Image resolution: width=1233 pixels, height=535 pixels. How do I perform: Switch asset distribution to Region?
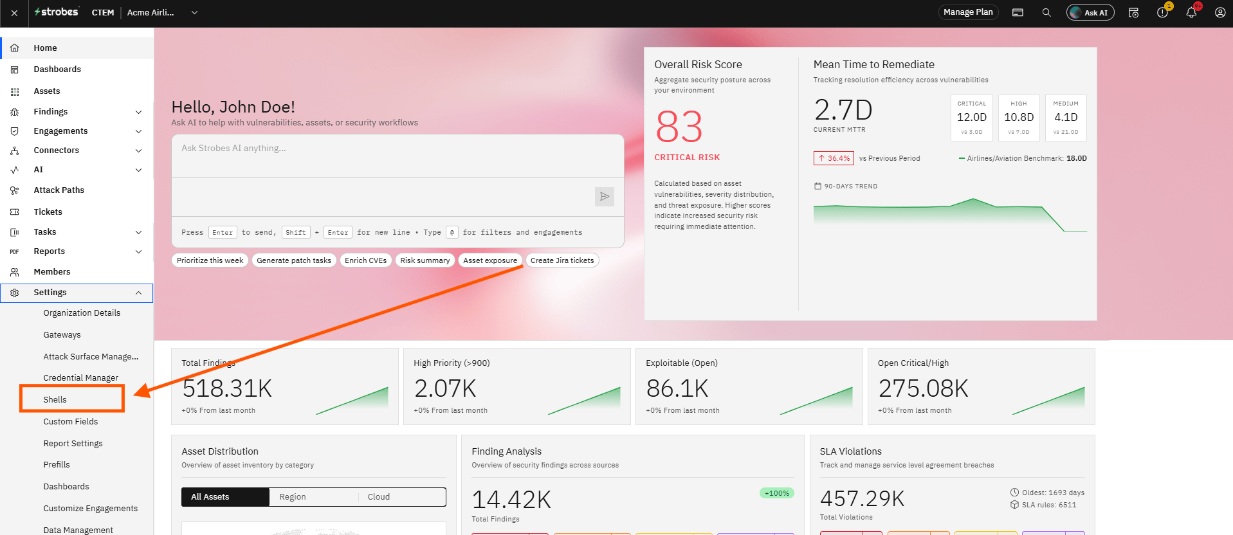313,497
